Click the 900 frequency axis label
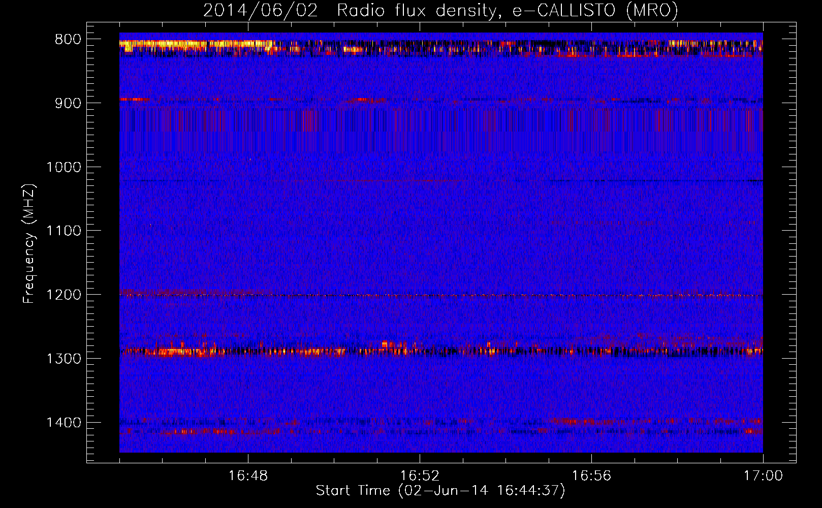822x508 pixels. (x=68, y=103)
